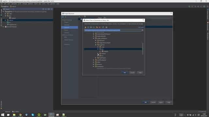Click the Attach Files dialog vertical scrollbar
This screenshot has height=117, width=209.
pos(143,49)
